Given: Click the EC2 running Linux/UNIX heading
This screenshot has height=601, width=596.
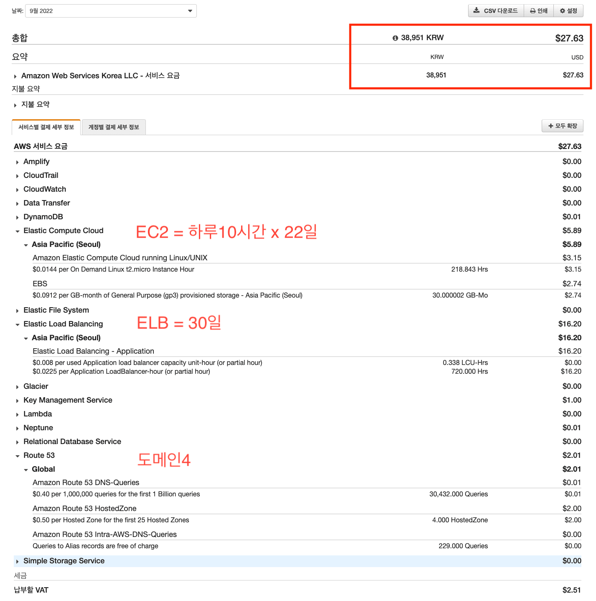Looking at the screenshot, I should (120, 258).
